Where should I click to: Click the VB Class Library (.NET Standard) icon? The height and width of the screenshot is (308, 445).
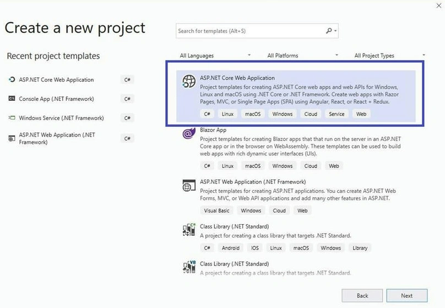pyautogui.click(x=189, y=267)
